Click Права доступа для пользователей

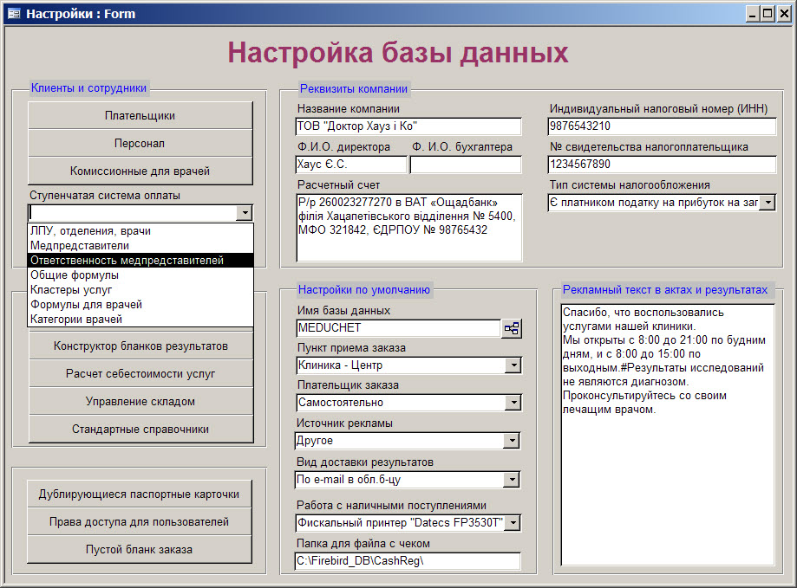140,521
